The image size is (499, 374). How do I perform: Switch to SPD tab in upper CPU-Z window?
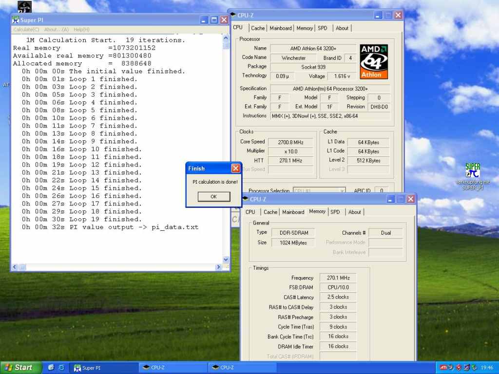coord(323,28)
